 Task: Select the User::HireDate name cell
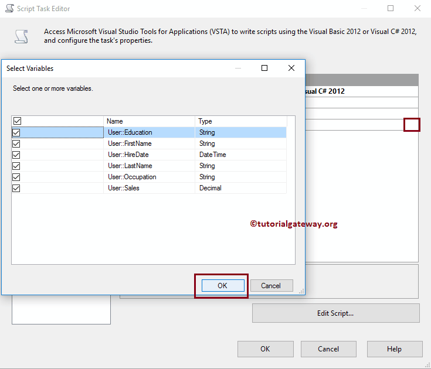coord(150,155)
